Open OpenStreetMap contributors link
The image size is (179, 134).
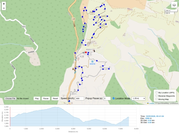[x=168, y=103]
